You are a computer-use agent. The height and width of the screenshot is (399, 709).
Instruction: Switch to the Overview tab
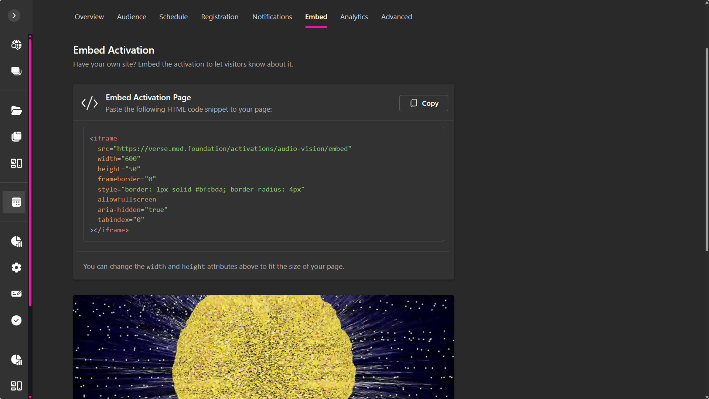point(89,17)
